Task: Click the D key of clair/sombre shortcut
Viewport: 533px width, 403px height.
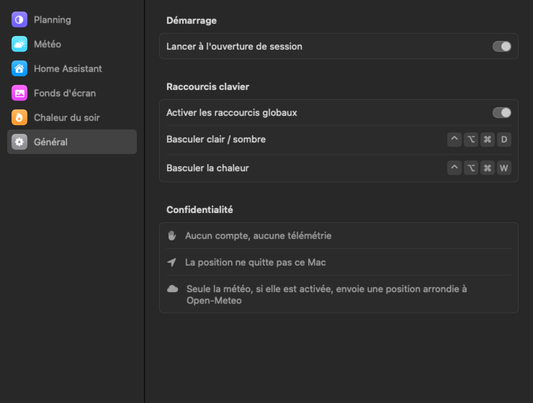Action: [x=504, y=139]
